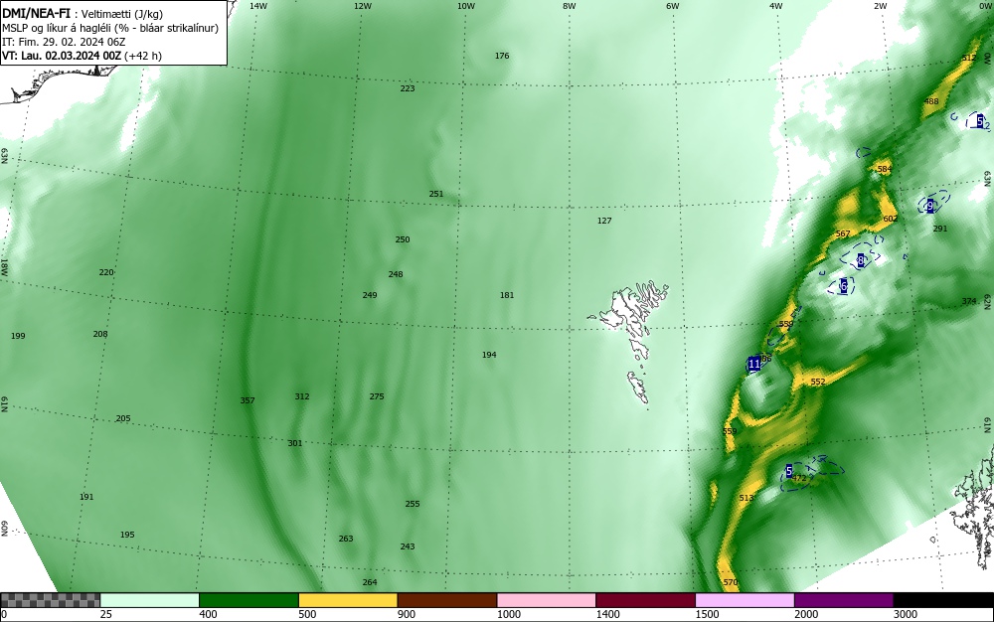
Task: Click the CAPE value 567
Action: 843,233
